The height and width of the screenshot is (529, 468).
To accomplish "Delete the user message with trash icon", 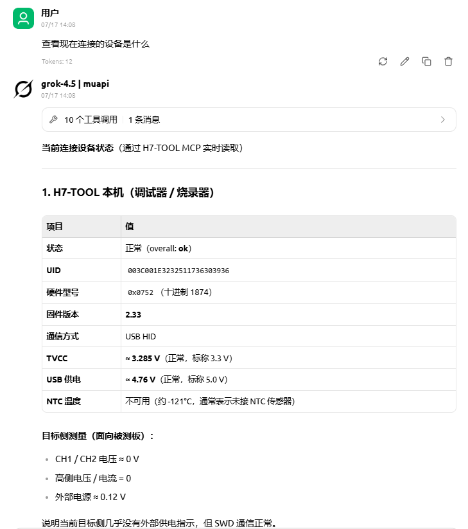I will [x=449, y=62].
